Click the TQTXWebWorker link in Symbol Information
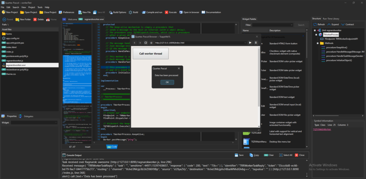 click(322, 129)
